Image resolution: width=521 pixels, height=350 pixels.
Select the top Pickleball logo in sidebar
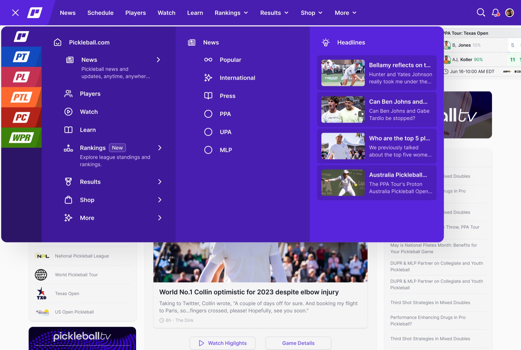pos(21,37)
